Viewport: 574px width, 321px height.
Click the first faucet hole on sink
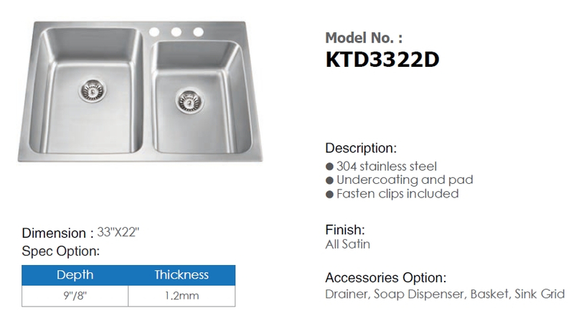(154, 32)
